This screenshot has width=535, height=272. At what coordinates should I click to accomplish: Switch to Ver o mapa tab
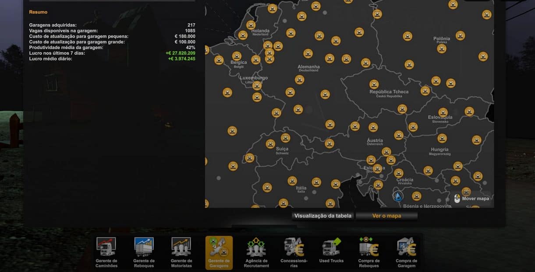pos(386,216)
